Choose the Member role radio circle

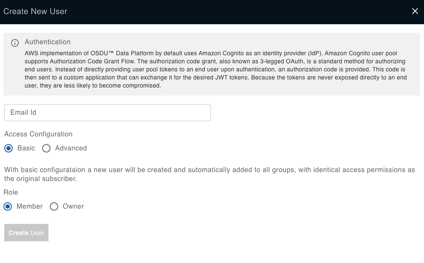click(x=8, y=206)
